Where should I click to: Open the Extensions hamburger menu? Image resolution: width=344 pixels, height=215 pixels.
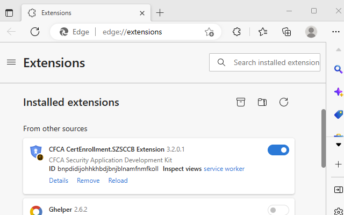11,62
